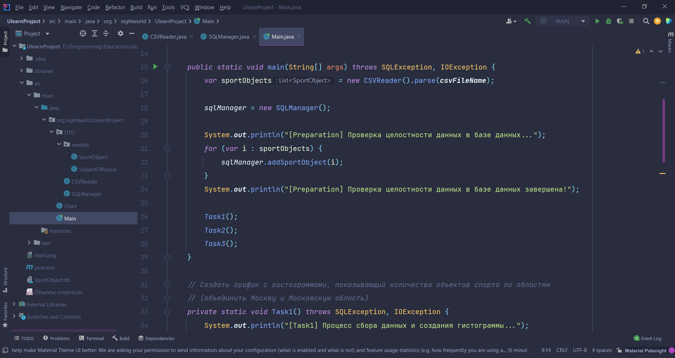Open Project panel settings gear
This screenshot has height=358, width=675.
[121, 33]
